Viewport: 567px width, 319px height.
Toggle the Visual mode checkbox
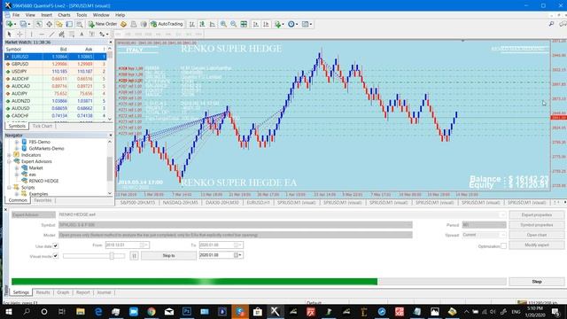[55, 256]
